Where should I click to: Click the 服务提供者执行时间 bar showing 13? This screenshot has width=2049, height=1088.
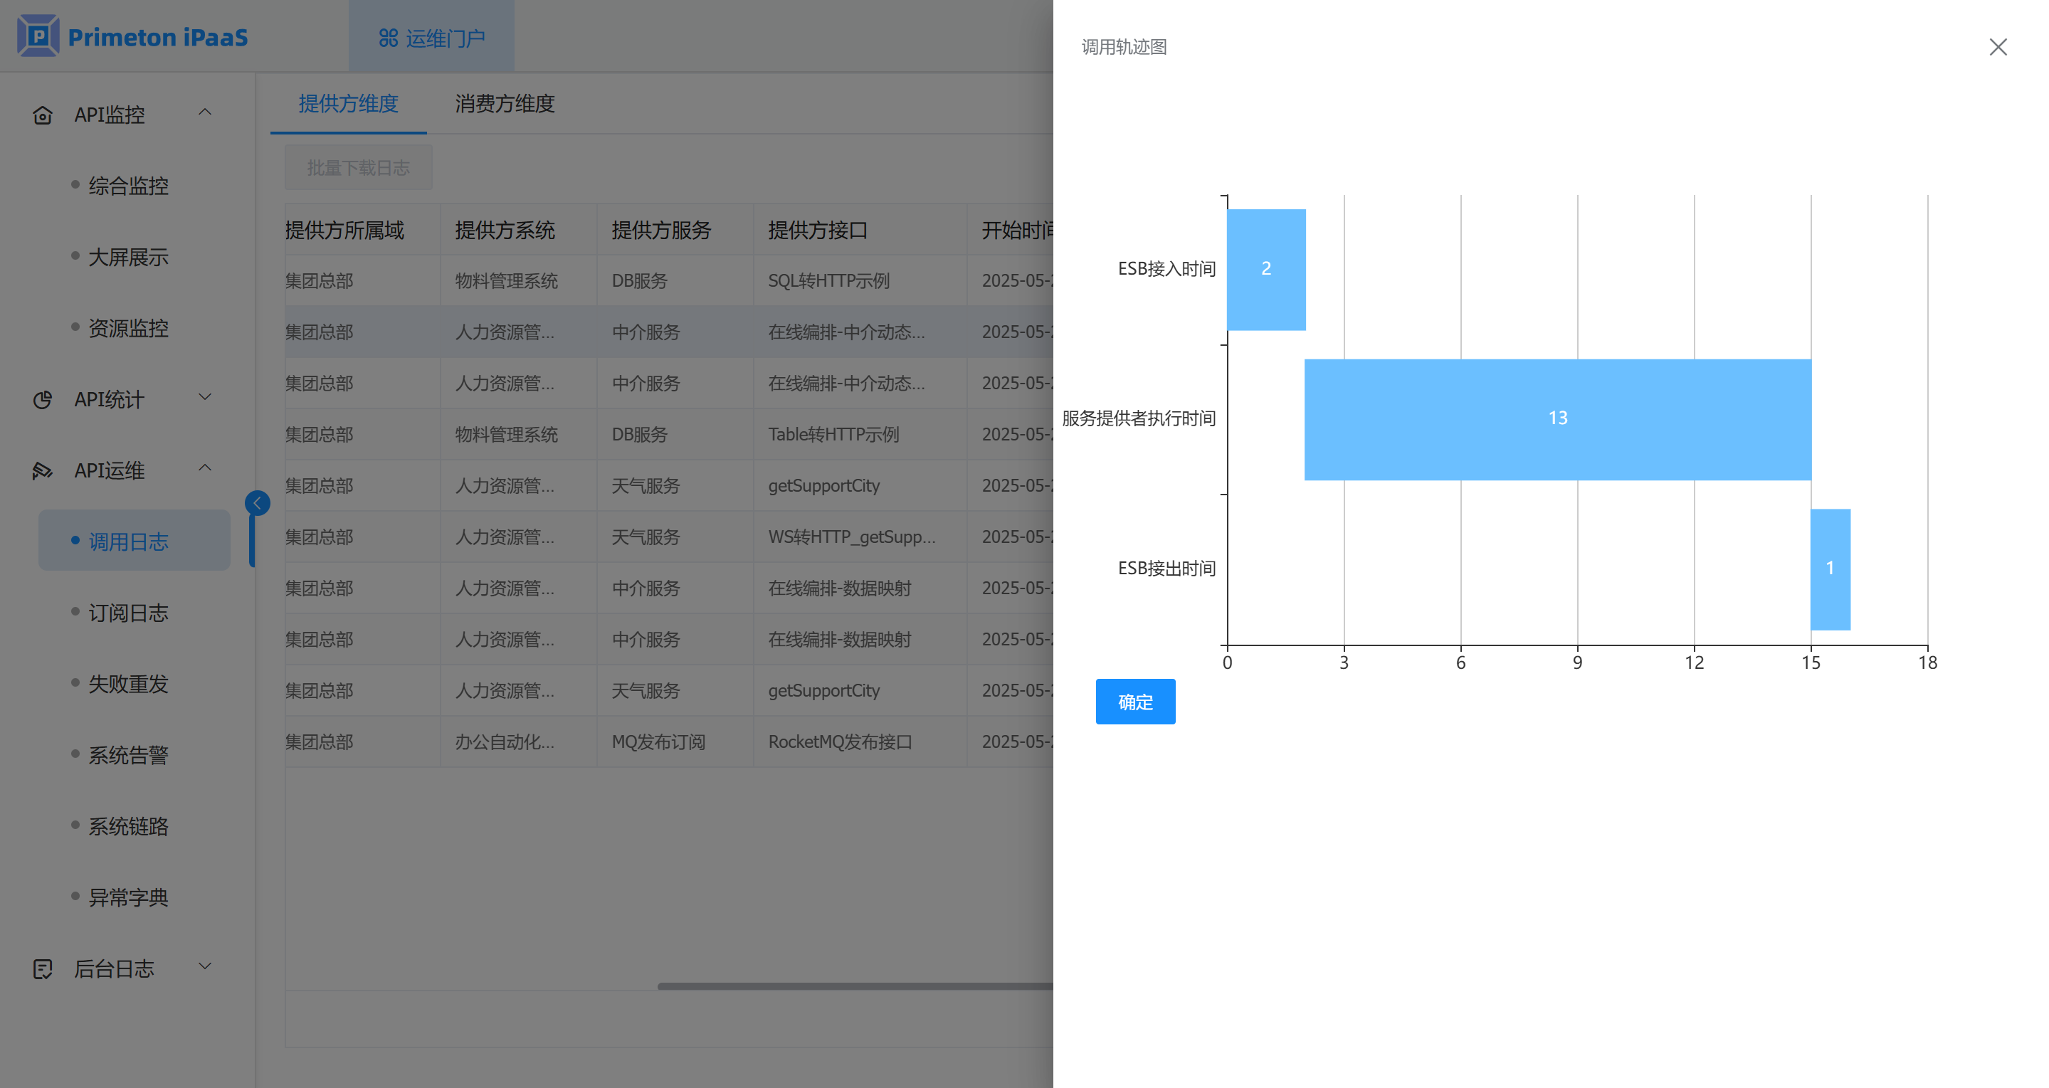(1556, 419)
